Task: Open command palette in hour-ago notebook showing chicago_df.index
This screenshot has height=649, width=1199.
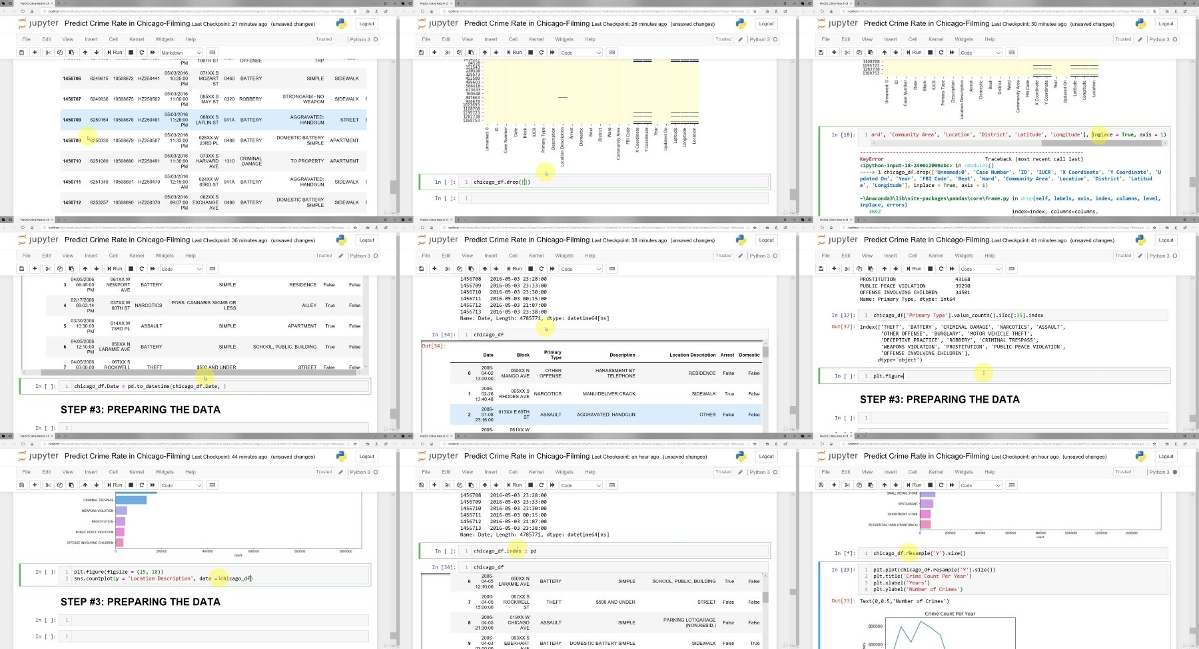Action: (x=612, y=485)
